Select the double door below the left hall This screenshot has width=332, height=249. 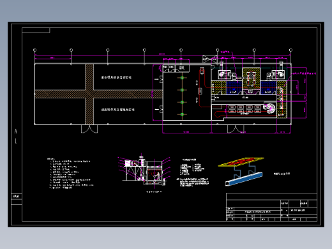click(x=89, y=129)
